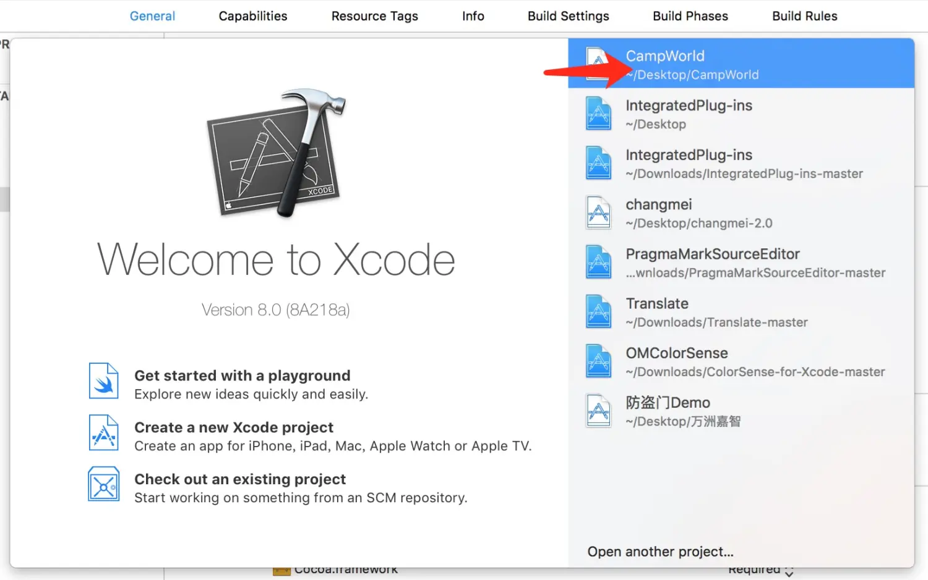Viewport: 928px width, 580px height.
Task: Switch to the Info tab
Action: [x=473, y=16]
